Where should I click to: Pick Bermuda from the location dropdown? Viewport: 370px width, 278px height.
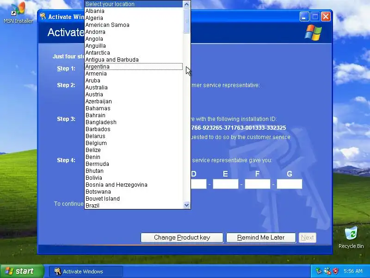(134, 164)
